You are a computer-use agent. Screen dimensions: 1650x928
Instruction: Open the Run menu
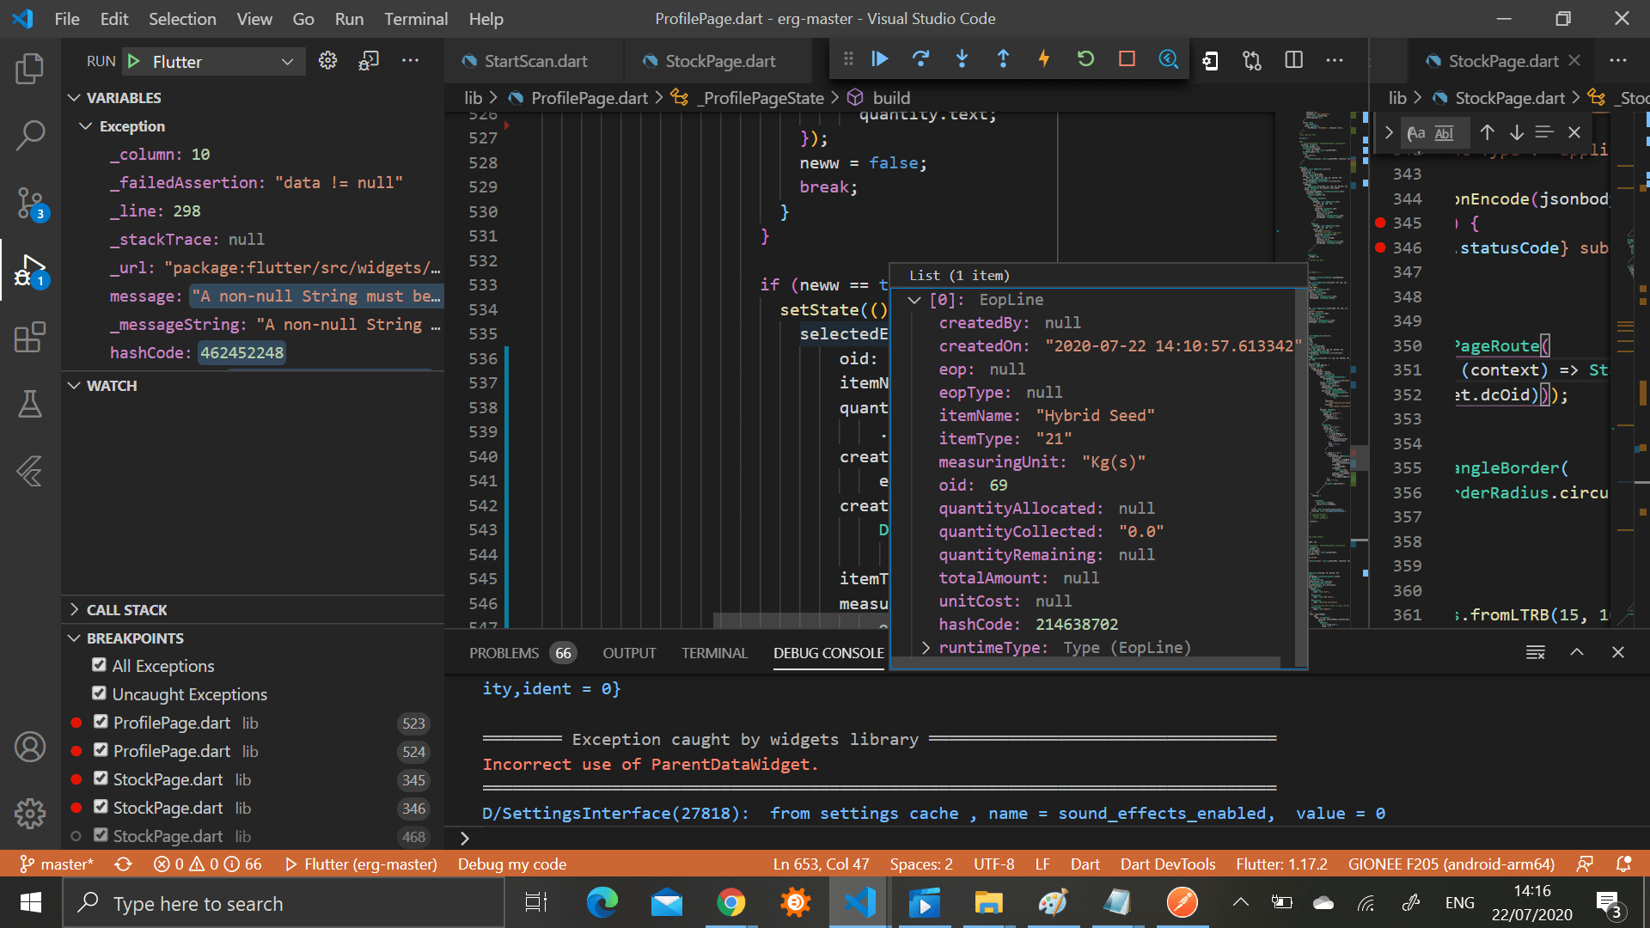[349, 18]
